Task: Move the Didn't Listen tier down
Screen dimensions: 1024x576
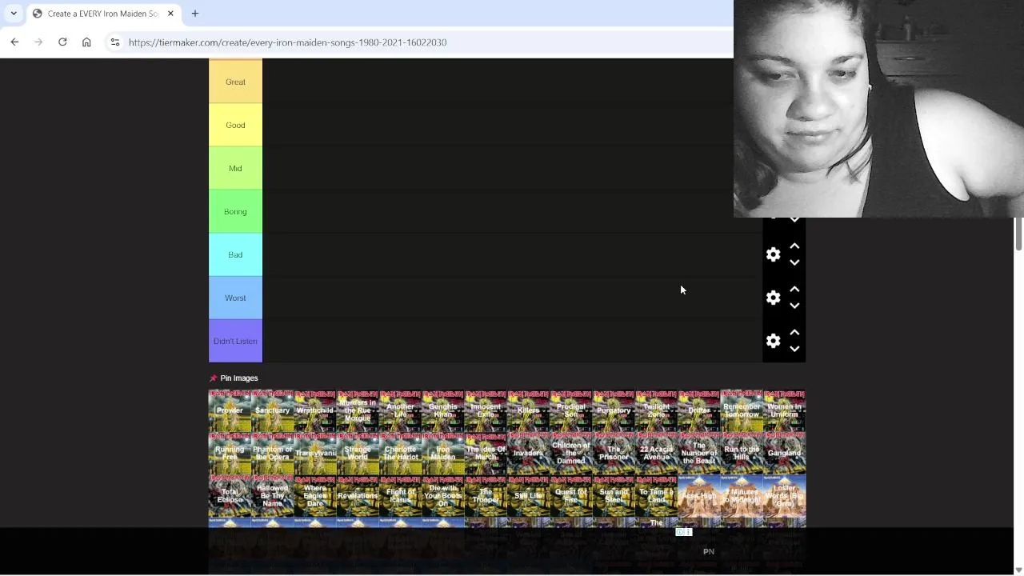Action: (794, 349)
